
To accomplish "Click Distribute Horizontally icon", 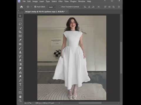I will pos(119,7).
